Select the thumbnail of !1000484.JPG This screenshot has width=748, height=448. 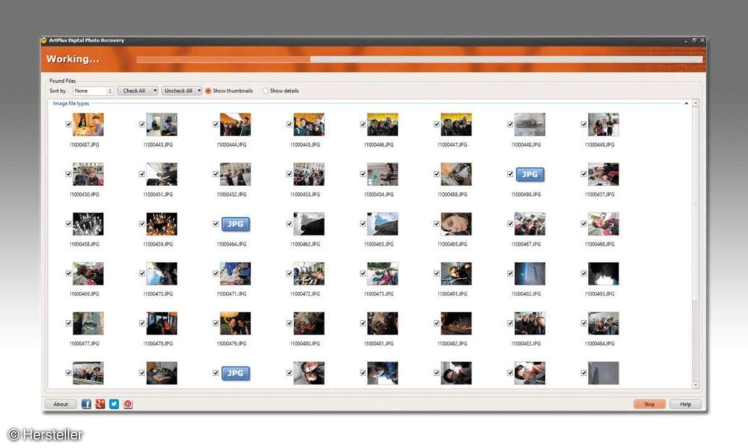point(603,323)
